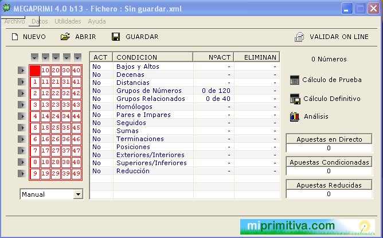
Task: Toggle number 36 in the grid
Action: pos(66,139)
